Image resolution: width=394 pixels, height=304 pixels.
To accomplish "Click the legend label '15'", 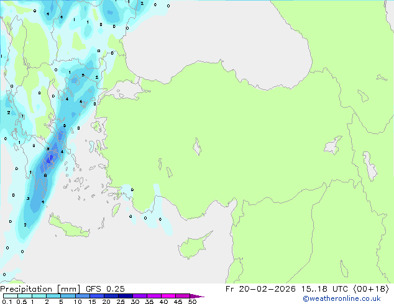I will click(92, 302).
